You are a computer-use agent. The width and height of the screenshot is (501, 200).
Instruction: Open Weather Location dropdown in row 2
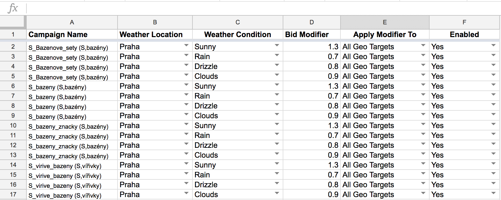pos(186,46)
